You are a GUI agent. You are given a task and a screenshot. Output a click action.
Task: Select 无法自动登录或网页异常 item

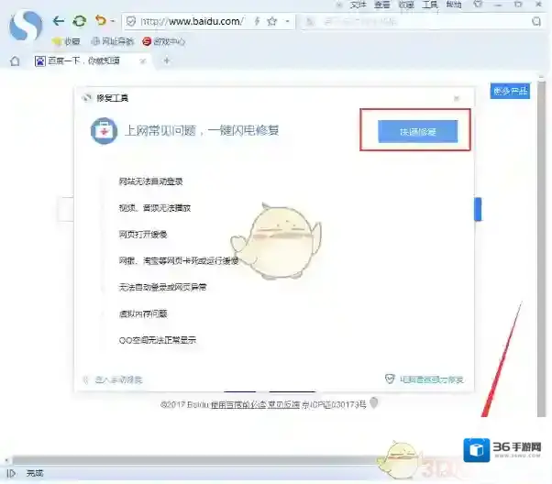click(x=162, y=287)
